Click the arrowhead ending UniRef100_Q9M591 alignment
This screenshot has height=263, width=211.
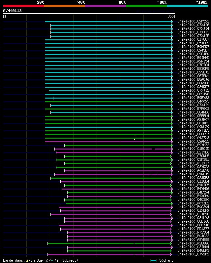172,22
